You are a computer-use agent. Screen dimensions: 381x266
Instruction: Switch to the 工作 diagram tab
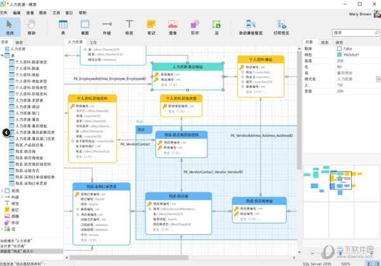coord(93,42)
